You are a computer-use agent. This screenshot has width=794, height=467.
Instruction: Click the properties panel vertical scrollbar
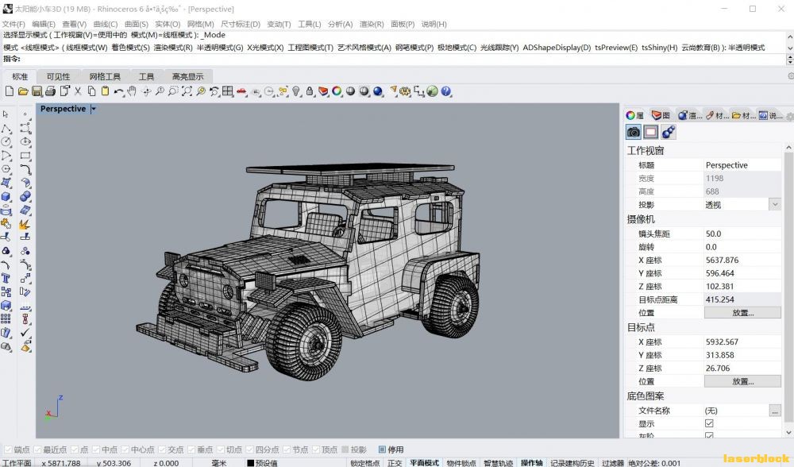(789, 289)
